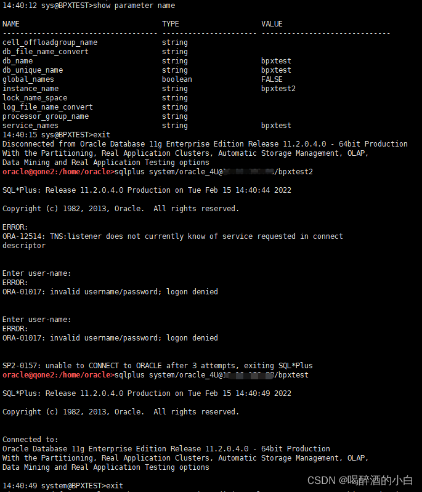
Task: Click the global_names parameter name
Action: pyautogui.click(x=28, y=79)
